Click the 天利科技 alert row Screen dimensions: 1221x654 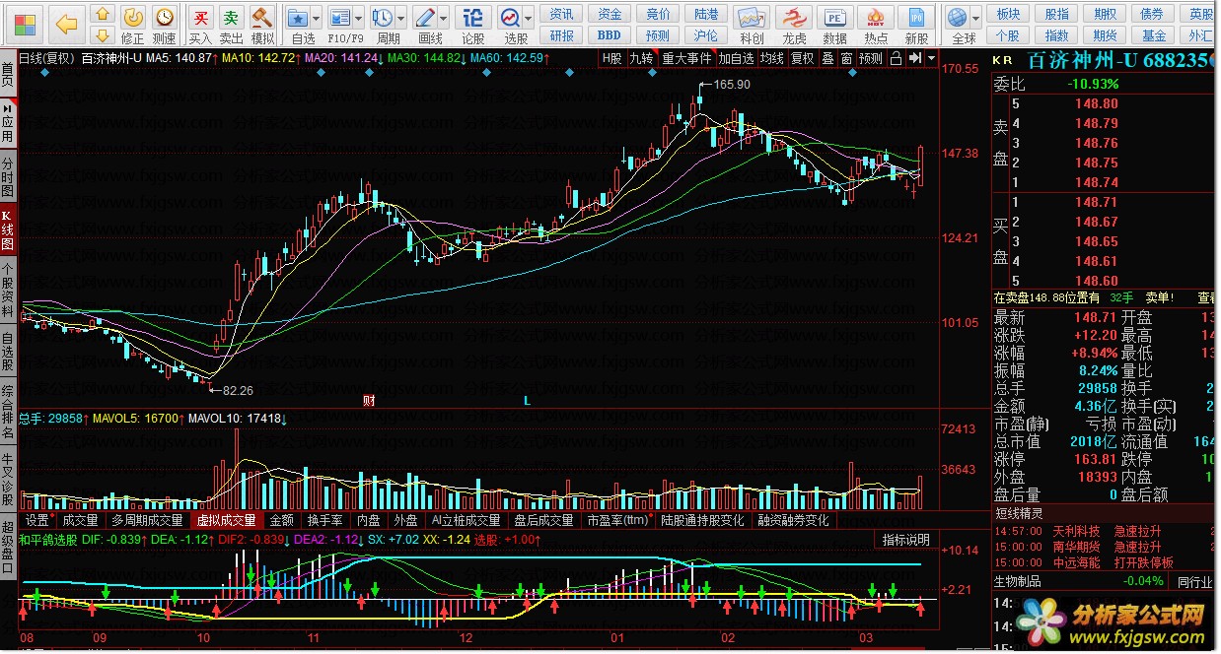coord(1105,530)
